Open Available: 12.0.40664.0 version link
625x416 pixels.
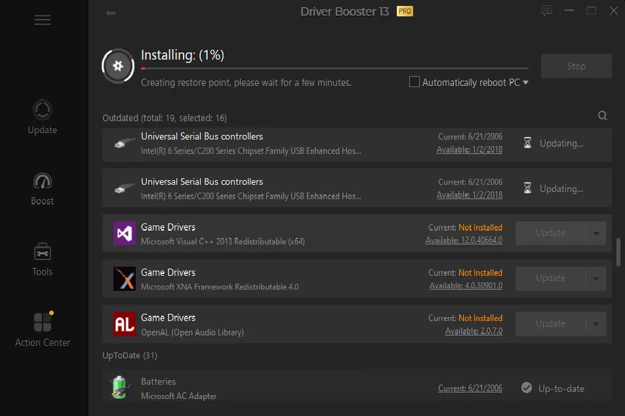click(x=464, y=240)
